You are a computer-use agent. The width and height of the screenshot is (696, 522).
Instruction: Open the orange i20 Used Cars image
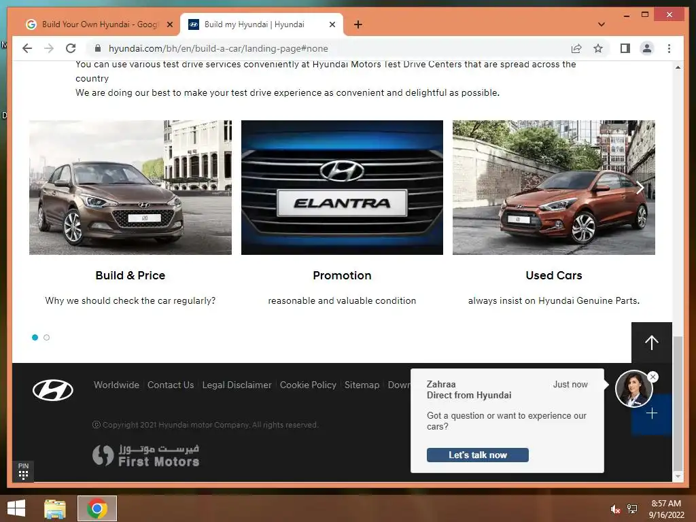coord(553,188)
